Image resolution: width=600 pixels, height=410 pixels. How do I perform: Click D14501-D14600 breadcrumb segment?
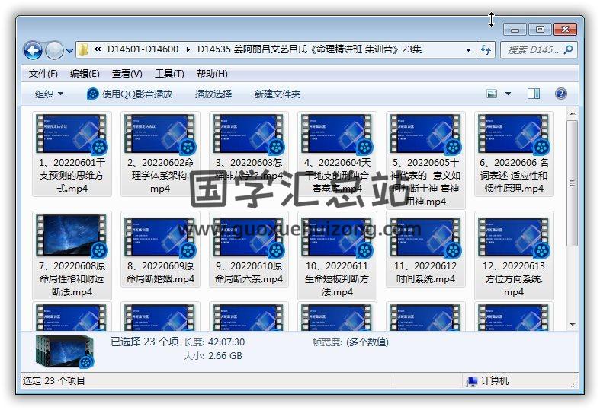[x=143, y=49]
